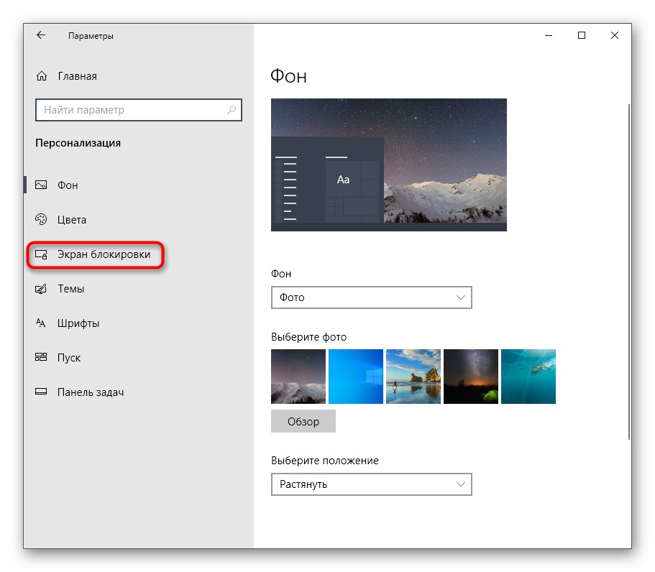Select the Темы brush icon

coord(41,288)
